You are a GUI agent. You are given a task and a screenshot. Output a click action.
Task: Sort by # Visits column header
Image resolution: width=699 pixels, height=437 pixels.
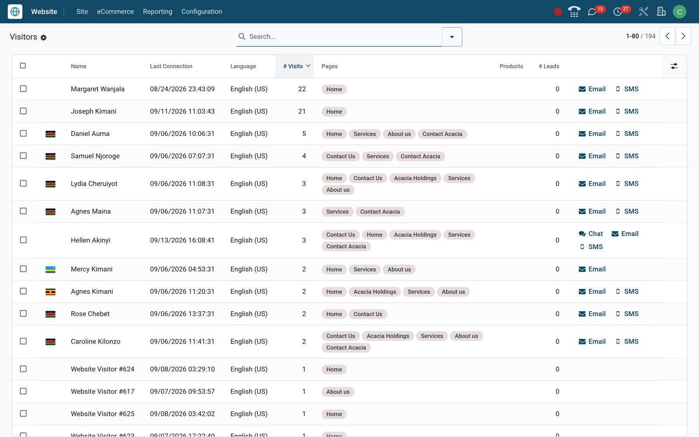pyautogui.click(x=294, y=66)
